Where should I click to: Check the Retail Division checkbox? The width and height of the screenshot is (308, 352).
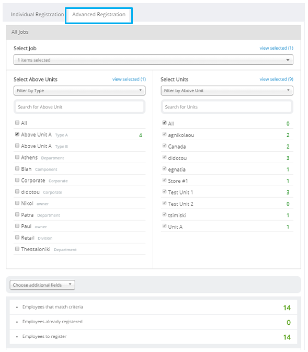(x=17, y=237)
